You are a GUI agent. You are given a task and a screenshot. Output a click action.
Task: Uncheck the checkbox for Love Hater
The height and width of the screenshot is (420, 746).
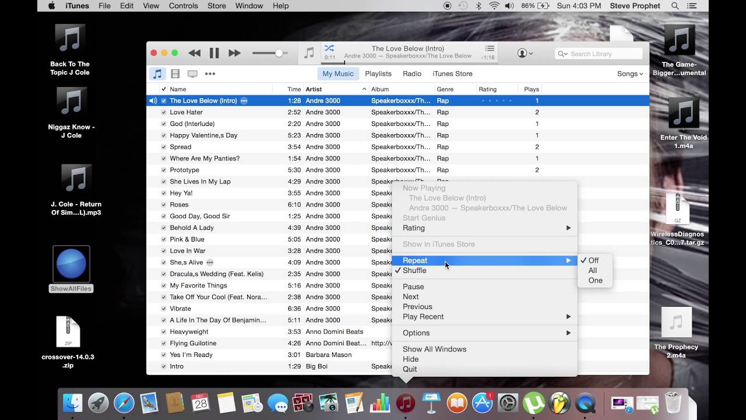(x=164, y=112)
